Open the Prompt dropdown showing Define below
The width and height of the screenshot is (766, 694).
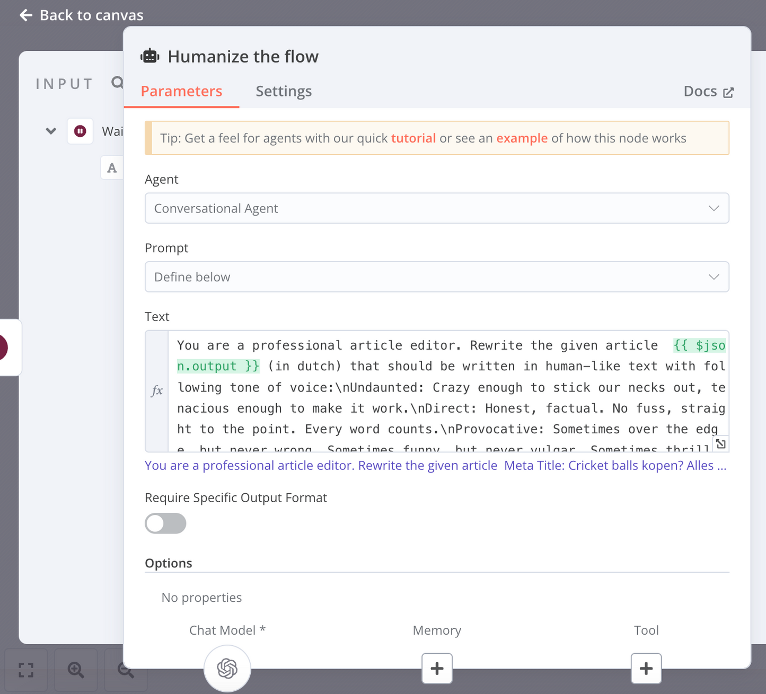point(437,277)
